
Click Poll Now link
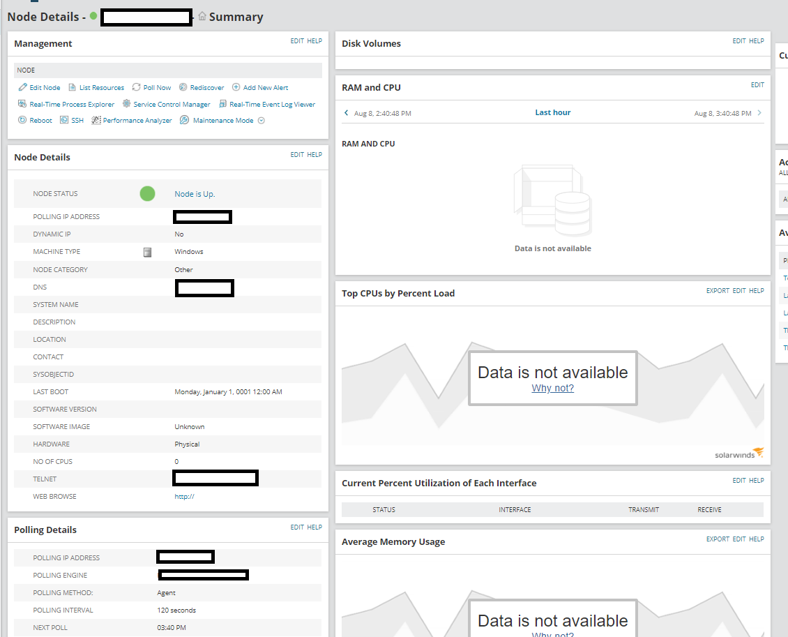[x=157, y=87]
